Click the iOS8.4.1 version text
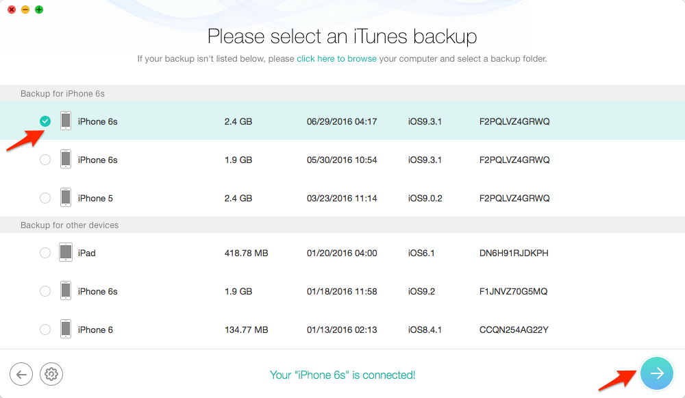Screen dimensions: 685x398 coord(425,330)
